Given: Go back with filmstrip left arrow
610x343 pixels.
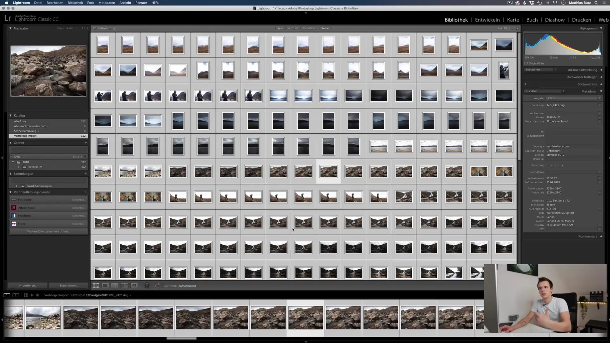Looking at the screenshot, I should pyautogui.click(x=32, y=295).
